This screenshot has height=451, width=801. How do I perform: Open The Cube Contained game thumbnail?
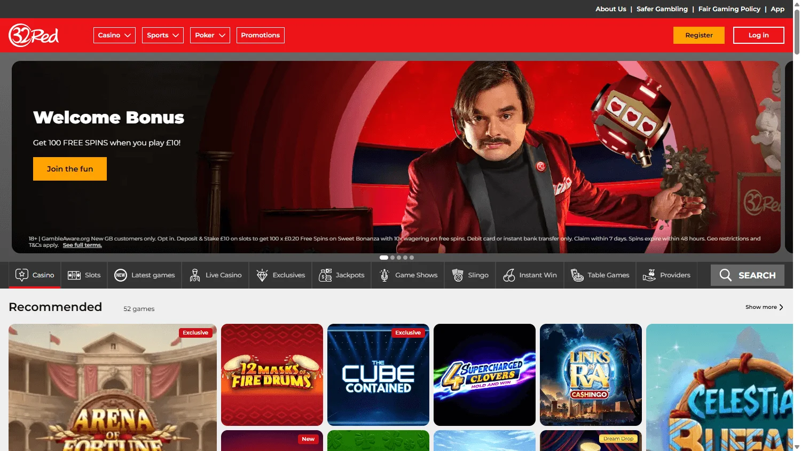click(378, 375)
